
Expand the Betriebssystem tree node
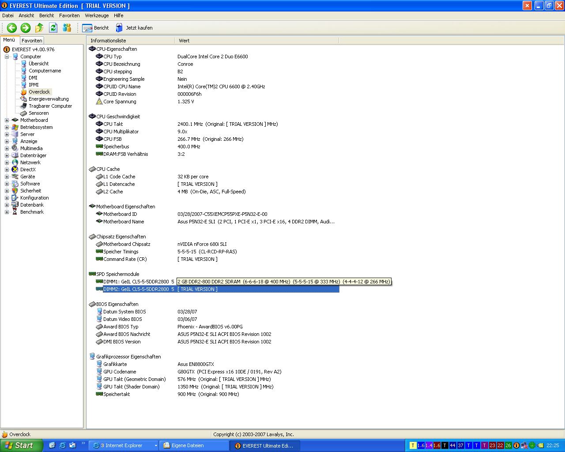7,127
